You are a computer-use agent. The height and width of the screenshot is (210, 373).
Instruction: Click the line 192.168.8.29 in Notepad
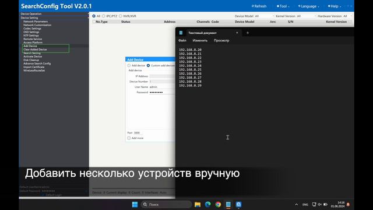[191, 86]
